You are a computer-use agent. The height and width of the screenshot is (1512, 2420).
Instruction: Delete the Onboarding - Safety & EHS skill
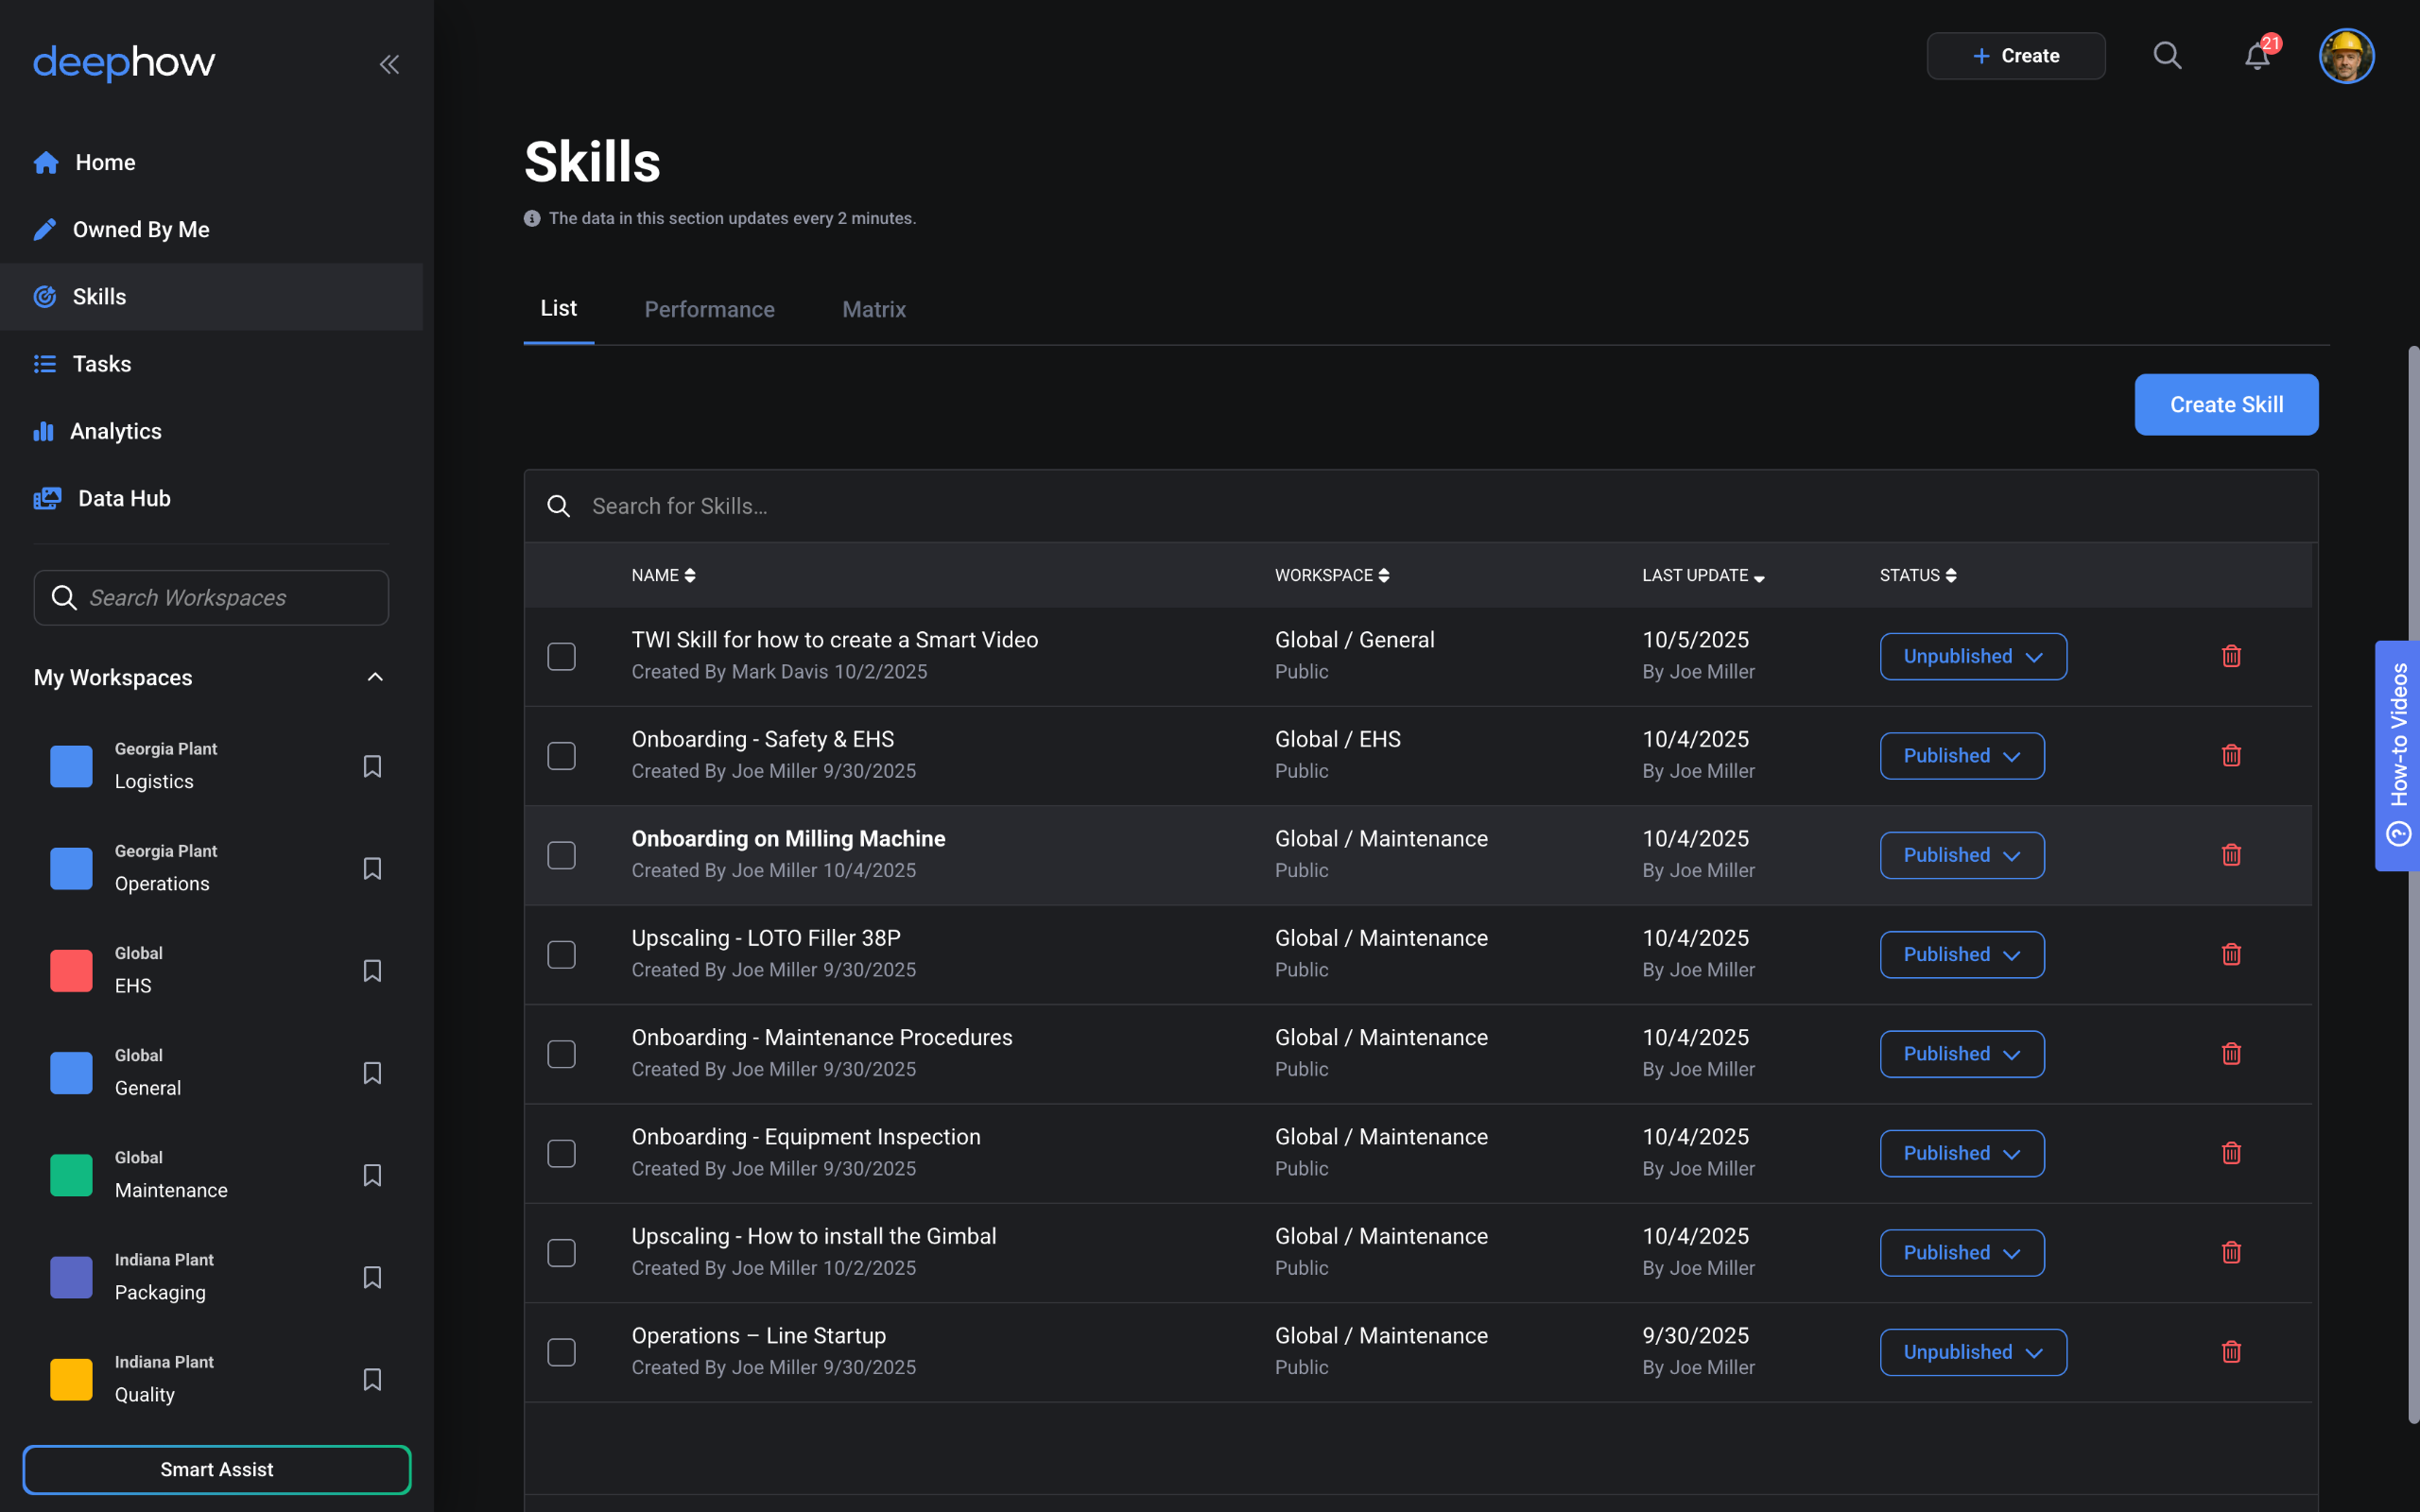[x=2230, y=756]
